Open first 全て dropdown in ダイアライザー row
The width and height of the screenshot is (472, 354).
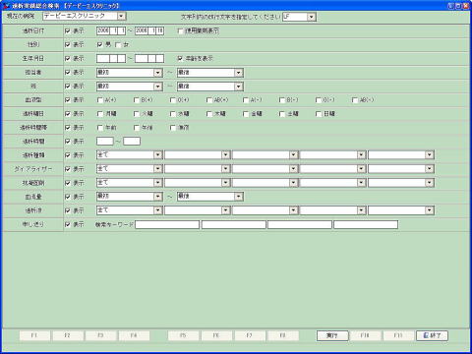158,169
